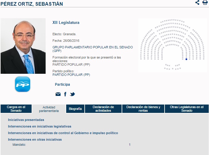Click the print page icon
209x155 pixels.
tap(205, 3)
